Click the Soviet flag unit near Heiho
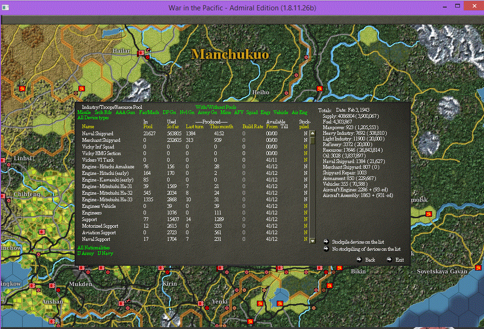The height and width of the screenshot is (329, 484). click(x=320, y=89)
